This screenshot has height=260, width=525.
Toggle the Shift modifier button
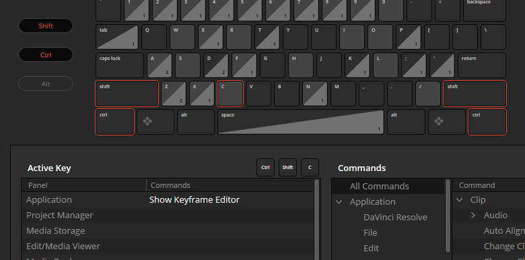[x=46, y=26]
